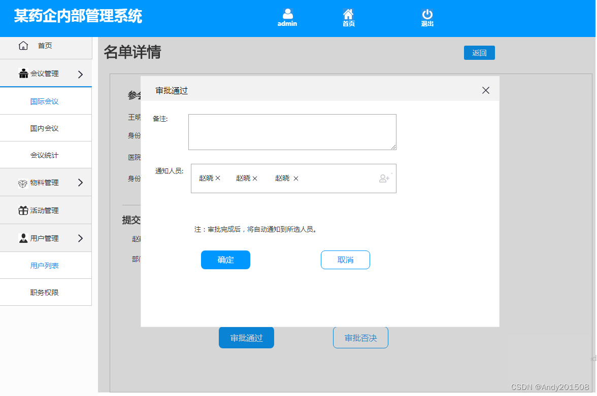This screenshot has width=597, height=396.
Task: Click the 会议管理 meeting management icon
Action: coord(23,73)
